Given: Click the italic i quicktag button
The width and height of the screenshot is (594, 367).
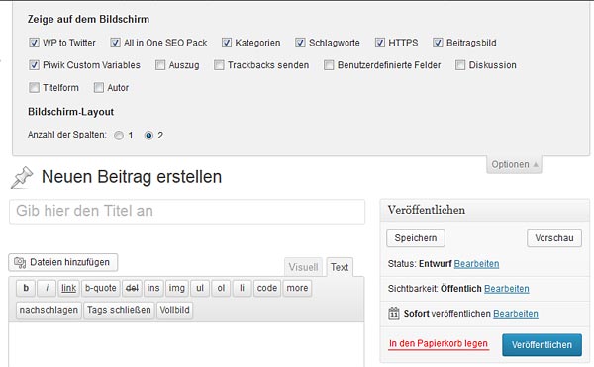Looking at the screenshot, I should pyautogui.click(x=47, y=288).
